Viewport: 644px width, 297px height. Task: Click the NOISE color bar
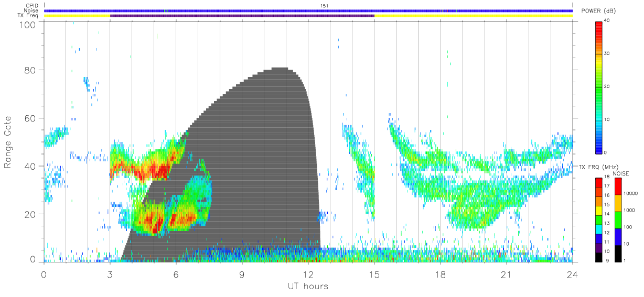click(618, 219)
